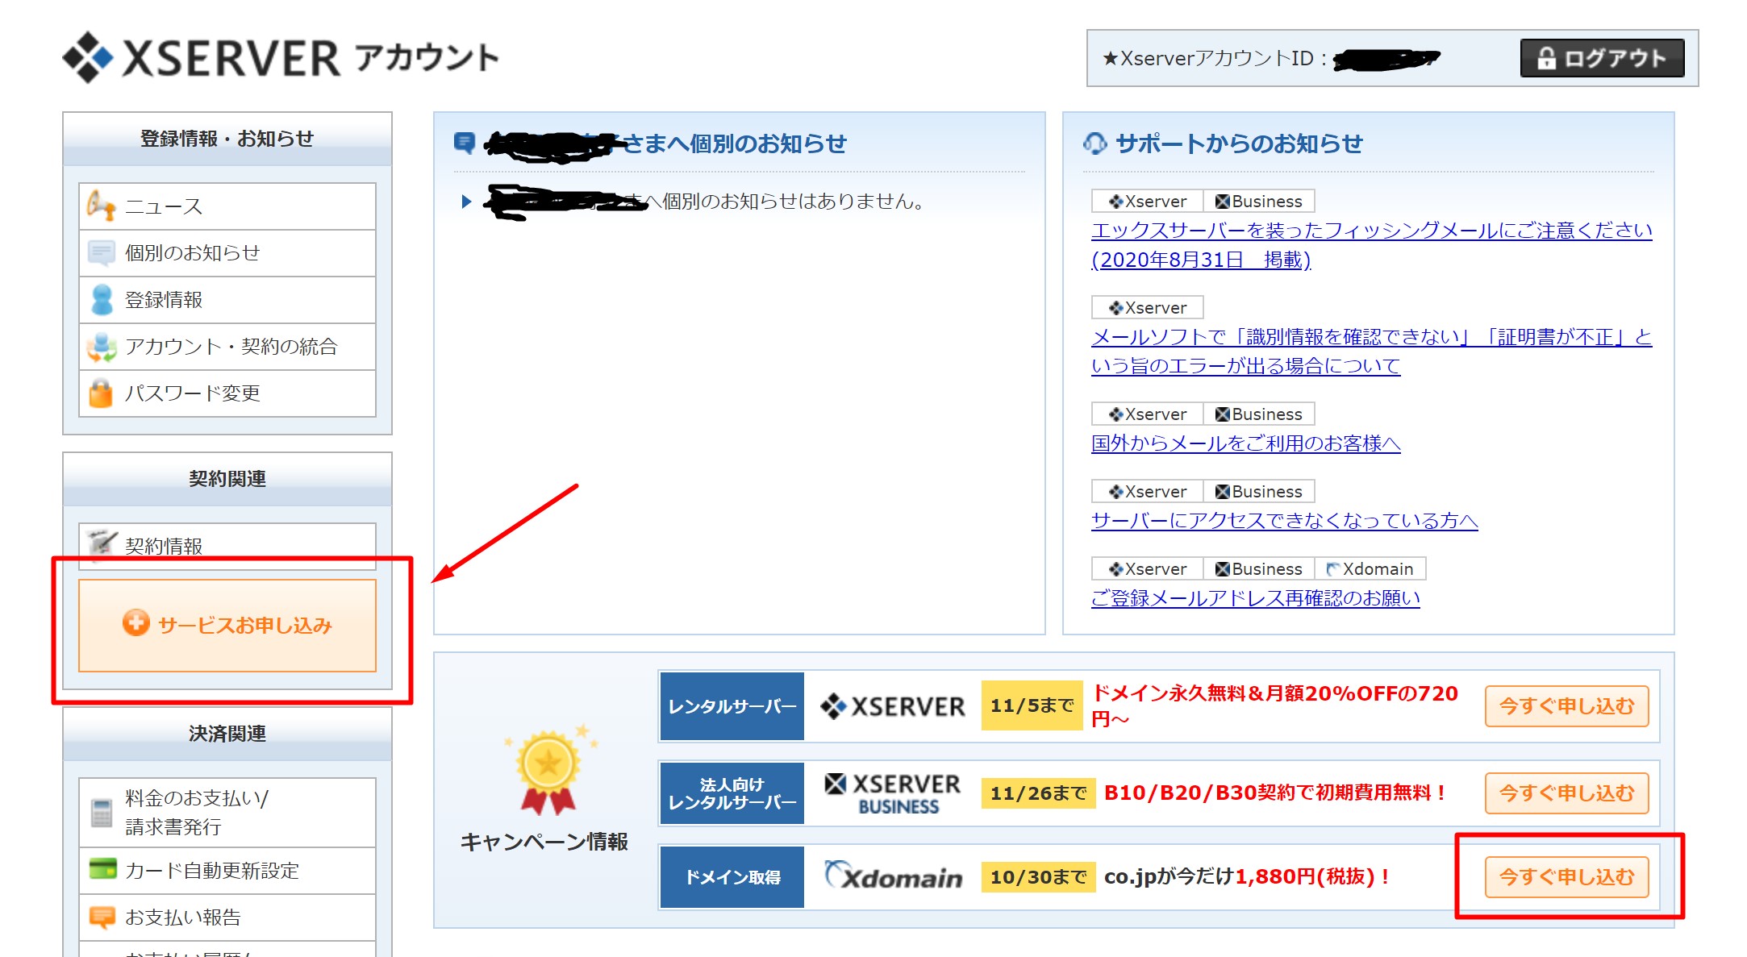Click the XSERVER logo in campaign row
Image resolution: width=1747 pixels, height=957 pixels.
[892, 706]
